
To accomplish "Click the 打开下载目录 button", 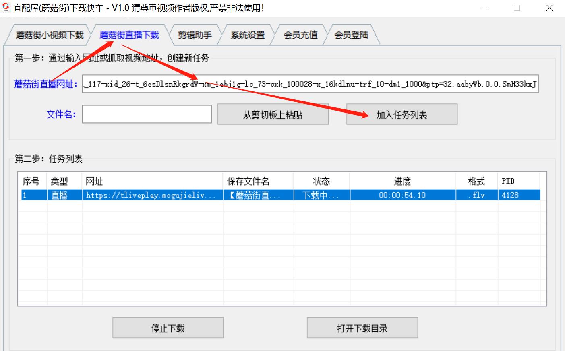I will click(362, 328).
